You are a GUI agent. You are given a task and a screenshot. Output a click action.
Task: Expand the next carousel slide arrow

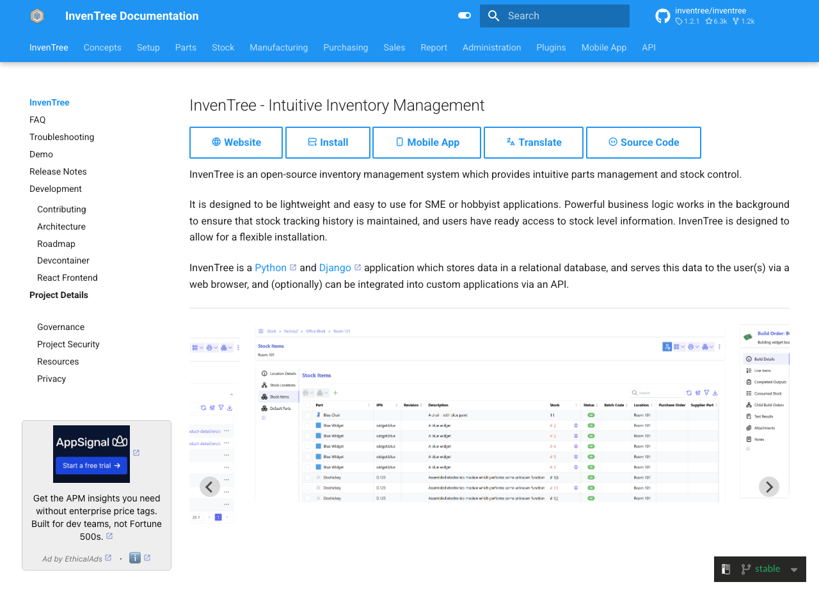[x=769, y=487]
